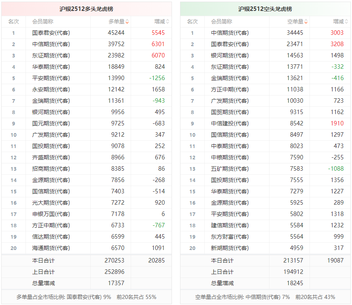The width and height of the screenshot is (352, 305).
Task: Select 光大期货(代客) row
Action: 87,203
